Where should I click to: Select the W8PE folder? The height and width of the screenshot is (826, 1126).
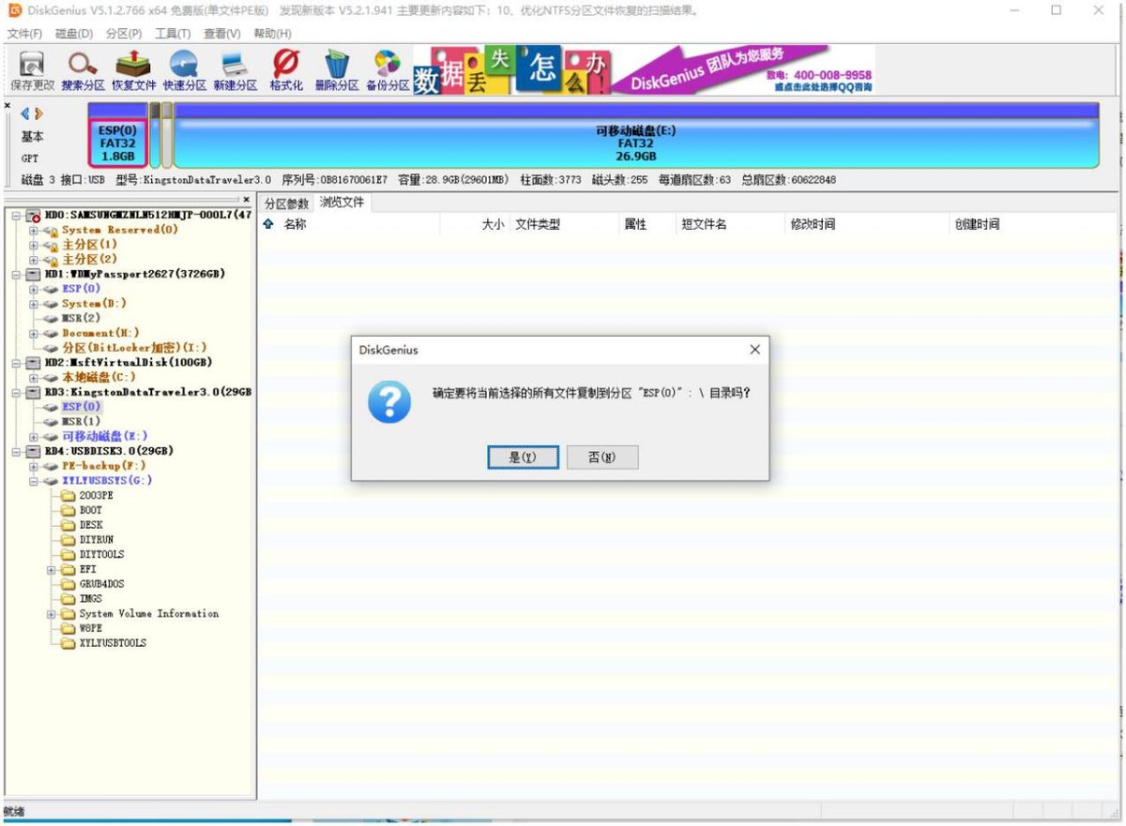[x=91, y=628]
